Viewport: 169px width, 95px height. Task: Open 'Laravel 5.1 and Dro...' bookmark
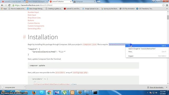(72, 9)
